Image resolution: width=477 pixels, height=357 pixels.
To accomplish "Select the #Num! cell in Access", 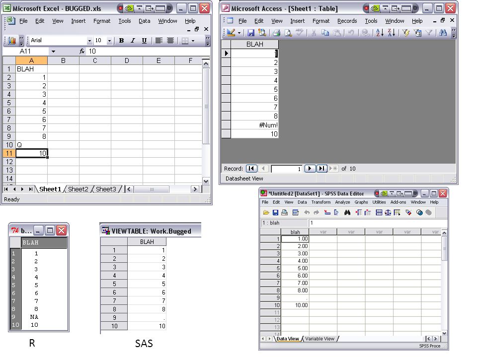I will click(254, 125).
